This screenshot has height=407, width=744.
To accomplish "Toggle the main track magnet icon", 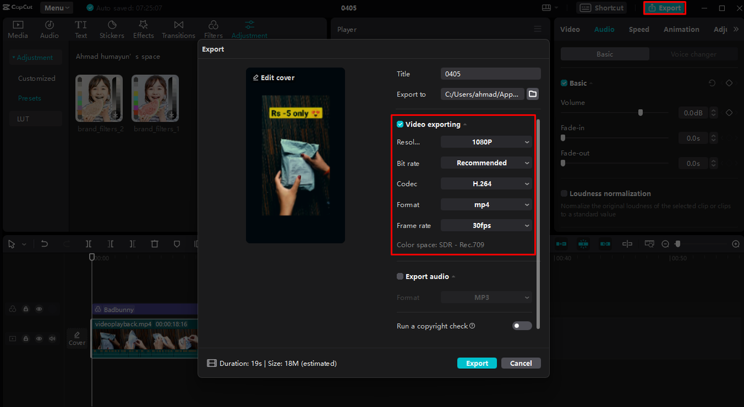I will [x=561, y=244].
